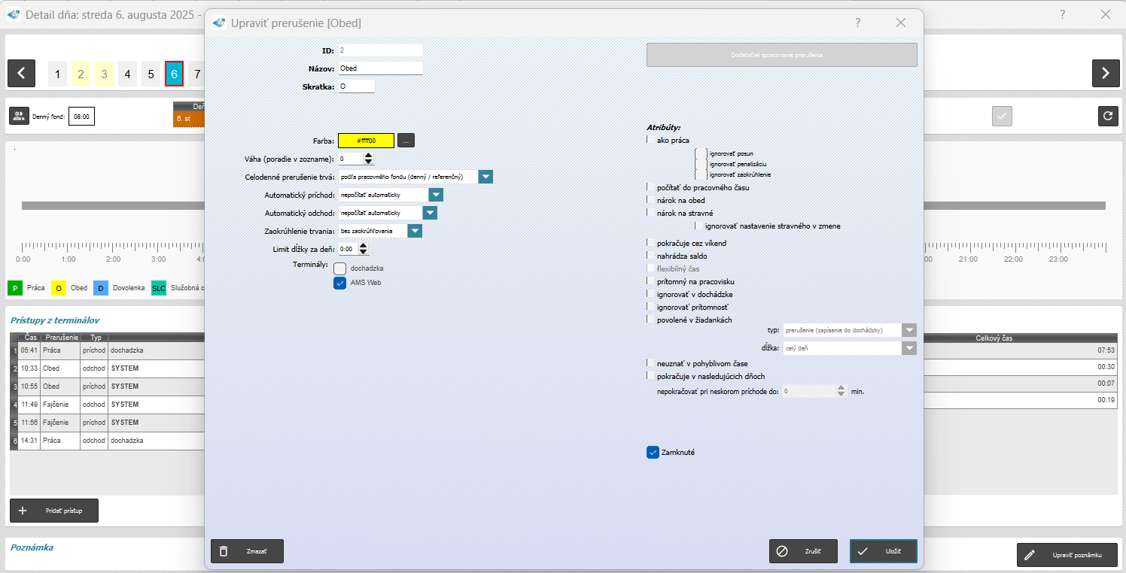Open the help question mark in dialog
1126x573 pixels.
pyautogui.click(x=857, y=23)
